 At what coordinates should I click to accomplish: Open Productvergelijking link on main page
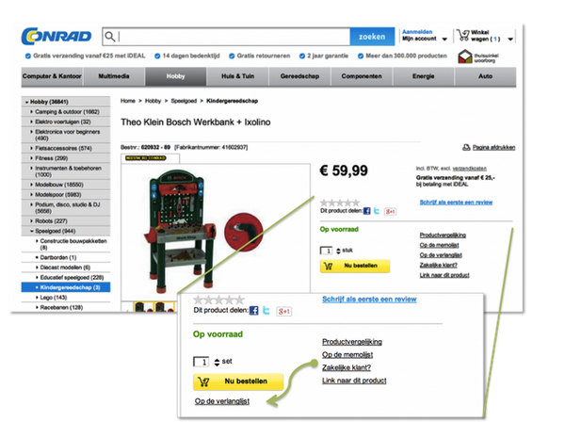(x=443, y=235)
